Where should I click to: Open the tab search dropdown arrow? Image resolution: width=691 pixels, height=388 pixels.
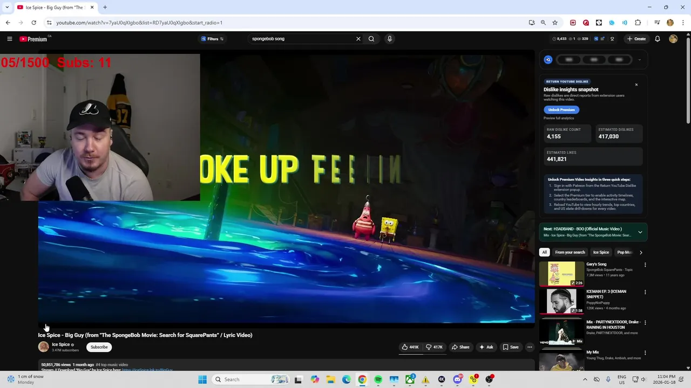point(7,8)
